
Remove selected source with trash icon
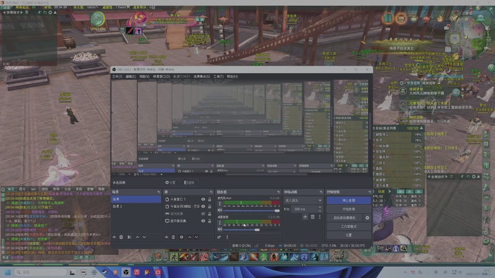[173, 237]
